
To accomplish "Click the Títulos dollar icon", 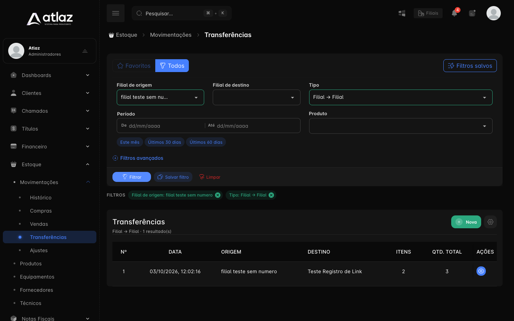I will click(x=14, y=128).
